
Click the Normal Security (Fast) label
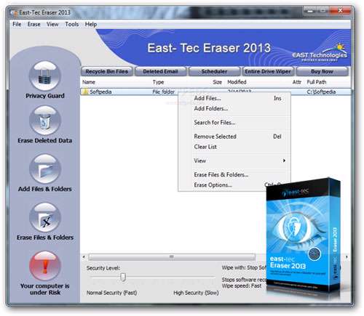111,293
